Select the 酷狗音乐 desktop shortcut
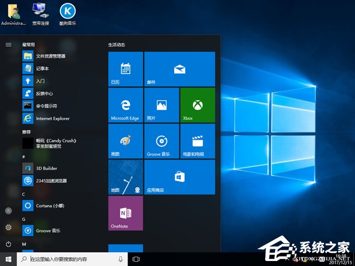This screenshot has height=266, width=355. [68, 14]
